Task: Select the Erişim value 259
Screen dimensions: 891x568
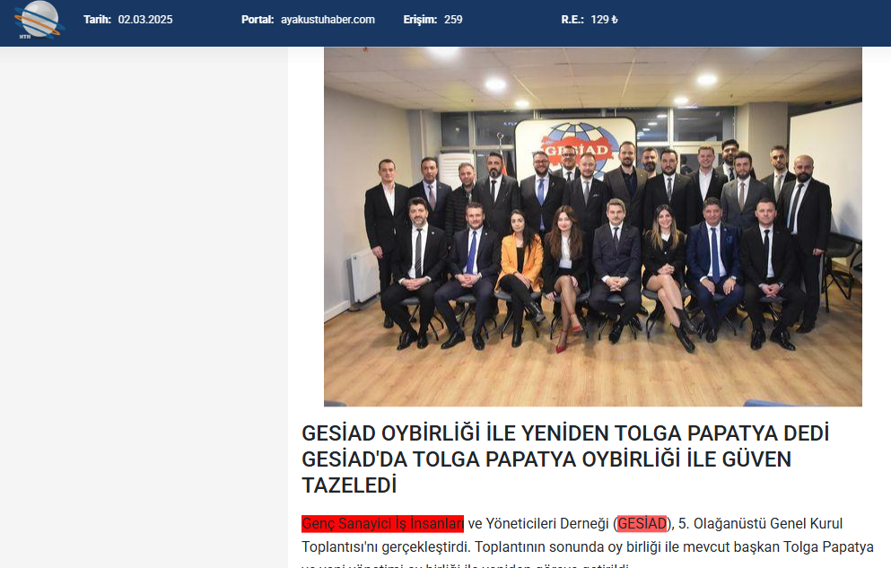Action: tap(453, 20)
